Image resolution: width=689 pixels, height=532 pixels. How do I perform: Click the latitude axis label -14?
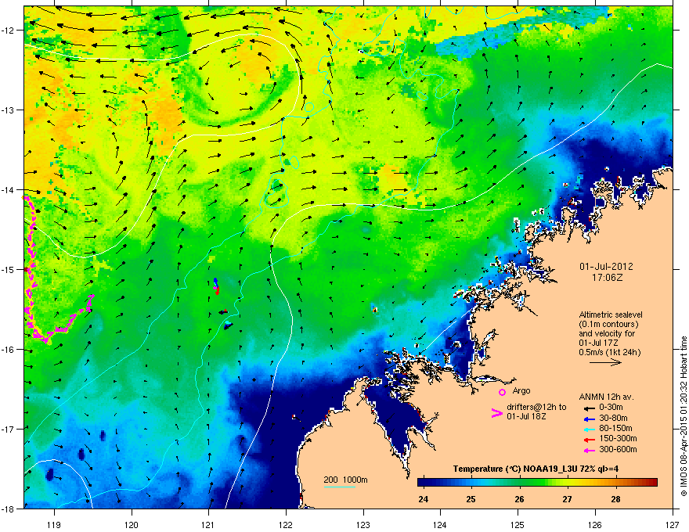(9, 189)
